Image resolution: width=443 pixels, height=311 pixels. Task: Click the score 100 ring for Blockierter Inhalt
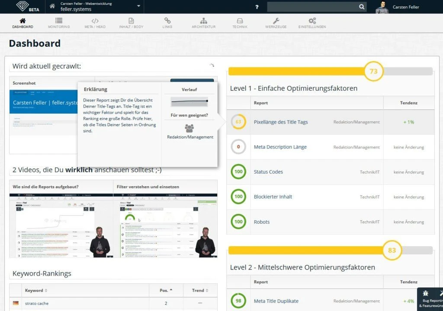(x=238, y=197)
